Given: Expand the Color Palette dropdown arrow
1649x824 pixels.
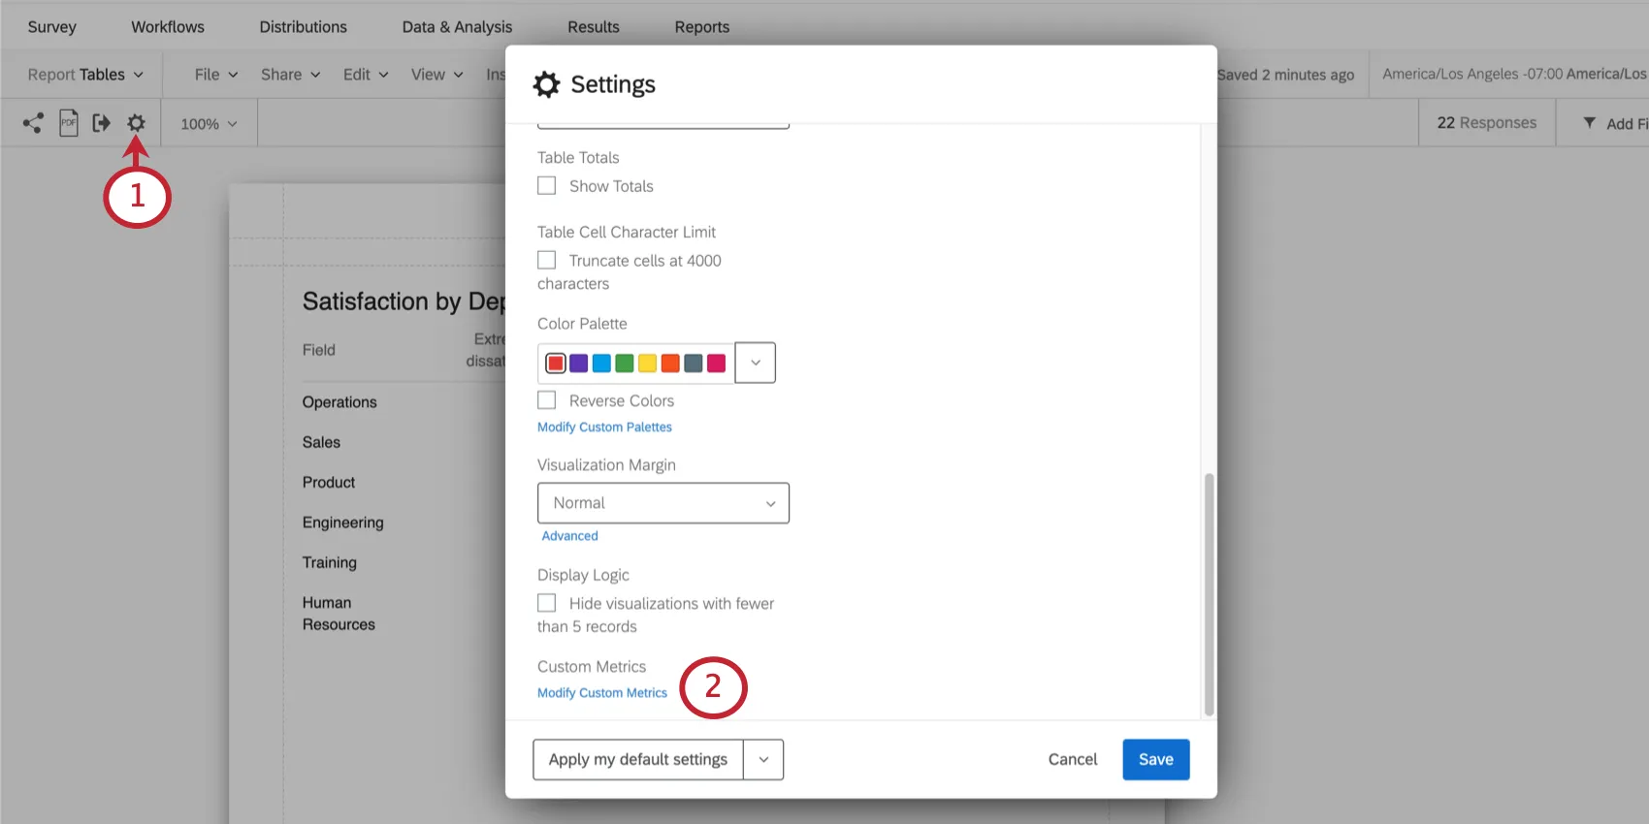Looking at the screenshot, I should (755, 363).
